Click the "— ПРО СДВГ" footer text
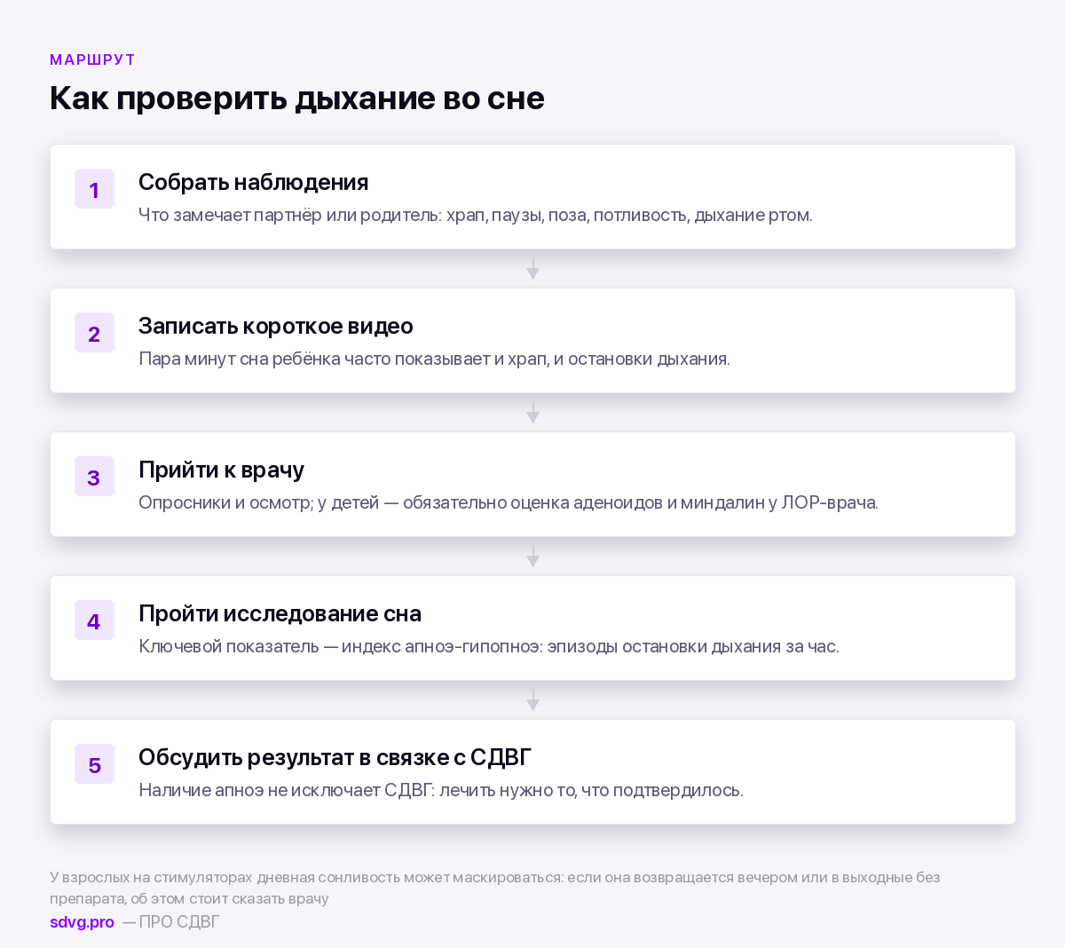This screenshot has width=1065, height=948. 170,921
